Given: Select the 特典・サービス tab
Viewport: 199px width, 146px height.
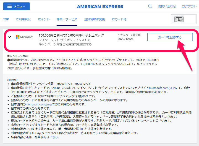Looking at the screenshot, I should click(x=67, y=19).
